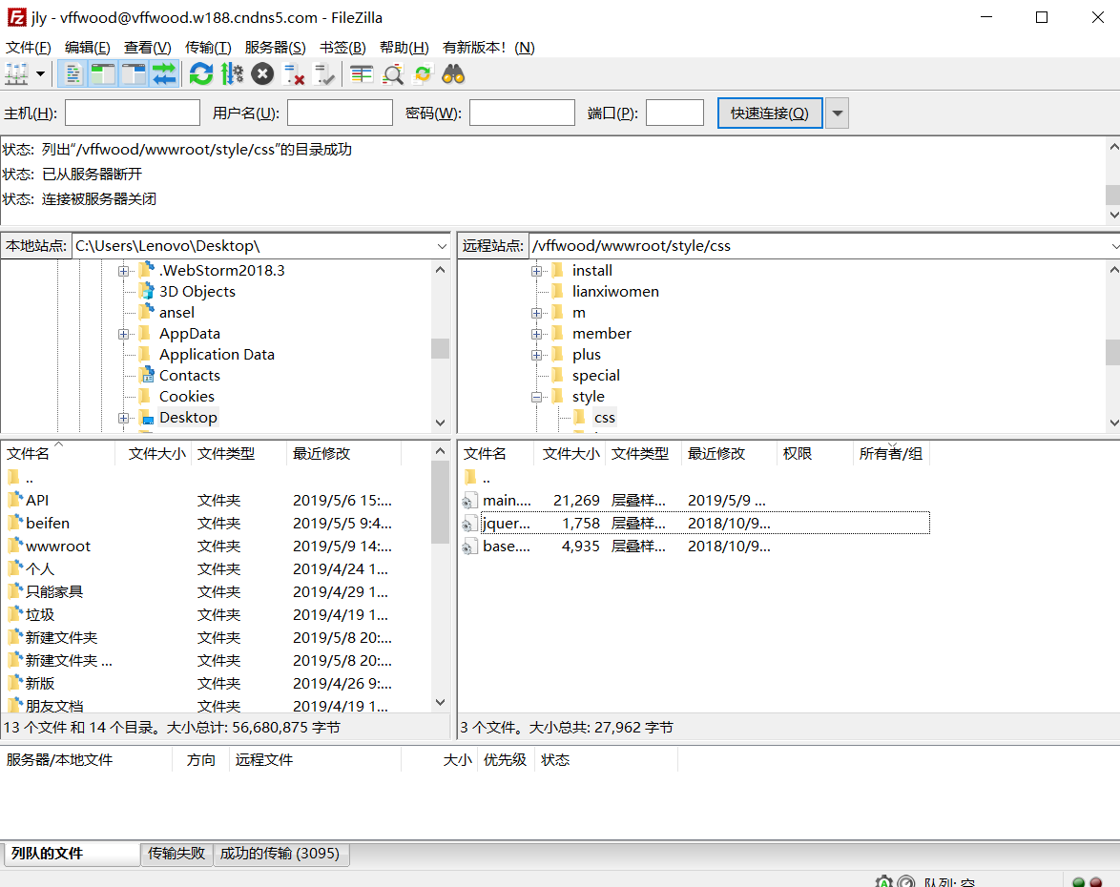Image resolution: width=1120 pixels, height=887 pixels.
Task: Select the local 只能家具 folder
Action: [x=54, y=592]
